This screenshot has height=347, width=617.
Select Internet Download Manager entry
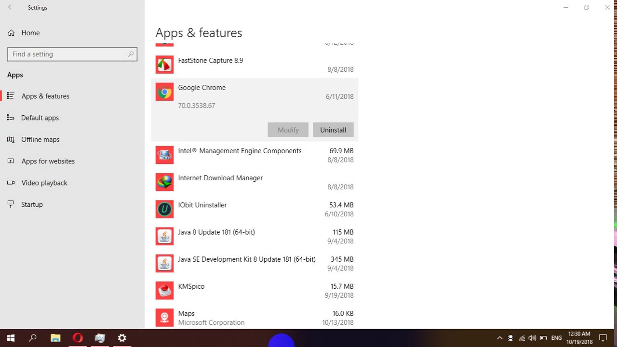click(x=255, y=182)
